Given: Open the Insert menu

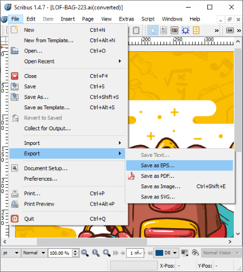Looking at the screenshot, I should point(67,19).
